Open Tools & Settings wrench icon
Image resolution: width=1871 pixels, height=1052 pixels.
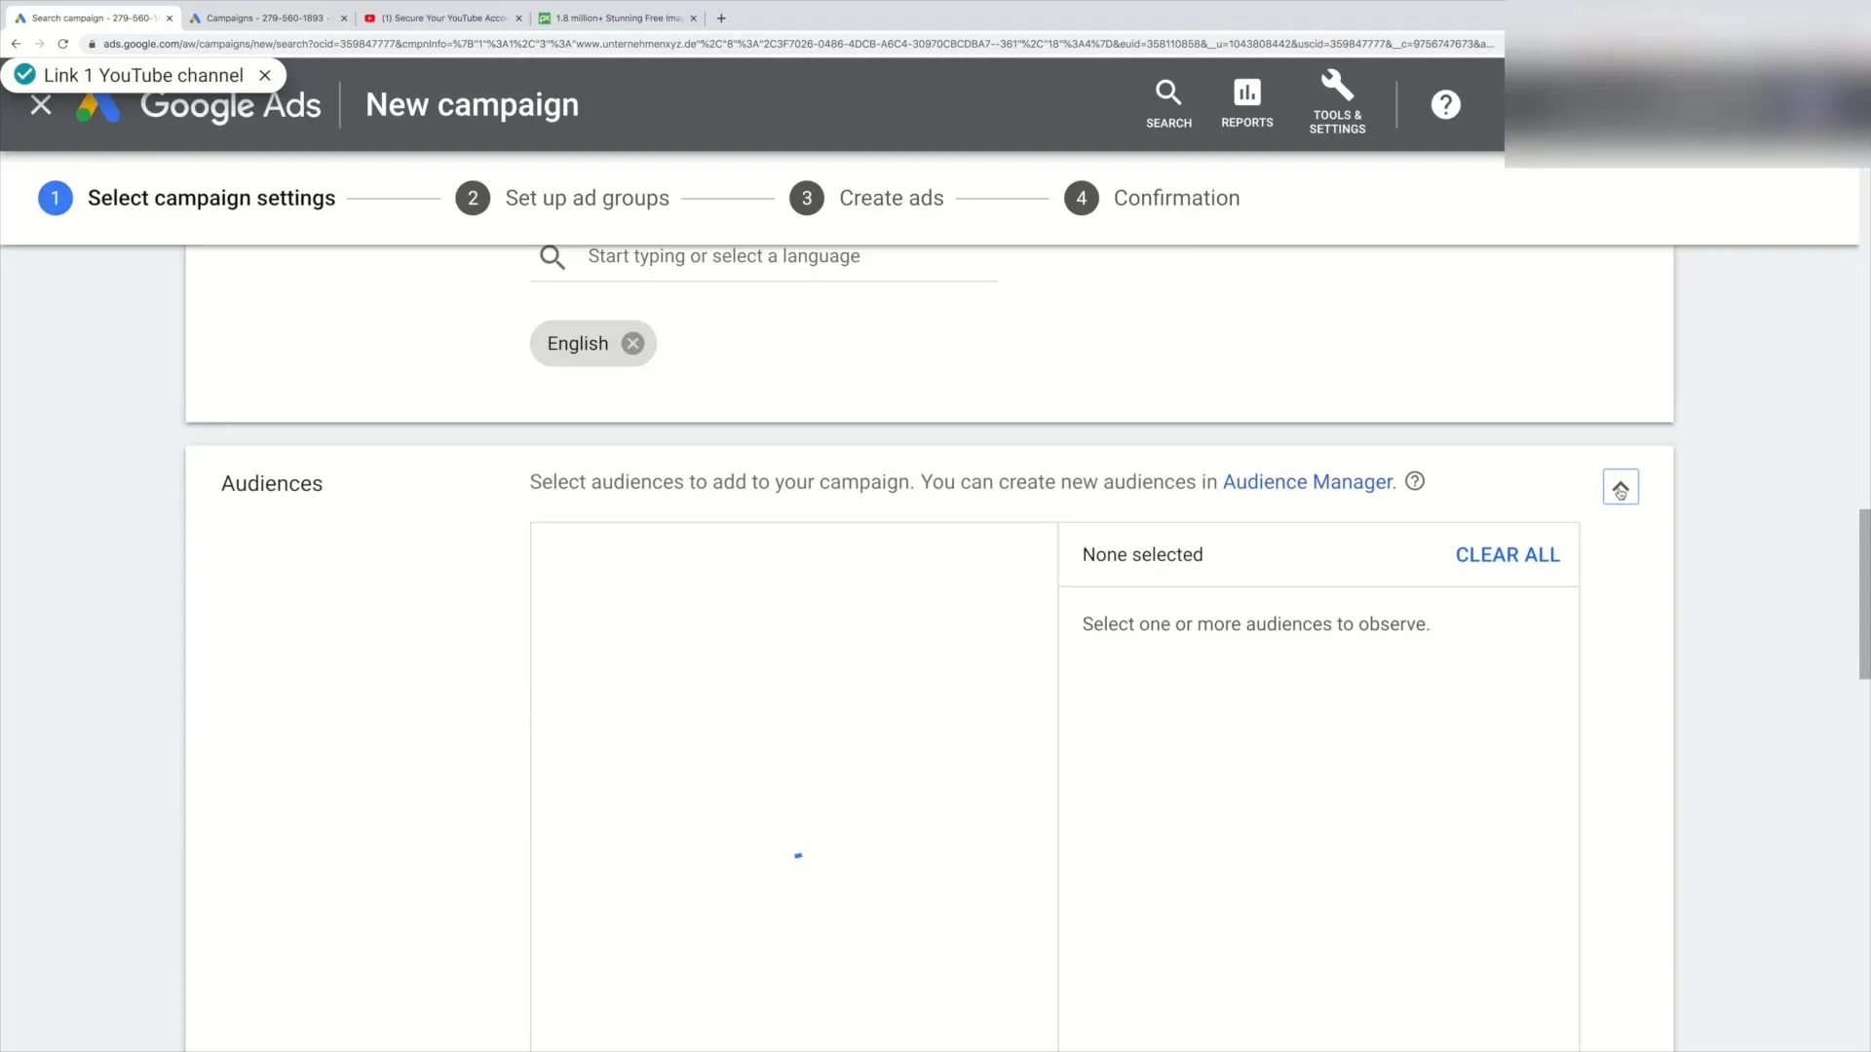tap(1337, 101)
